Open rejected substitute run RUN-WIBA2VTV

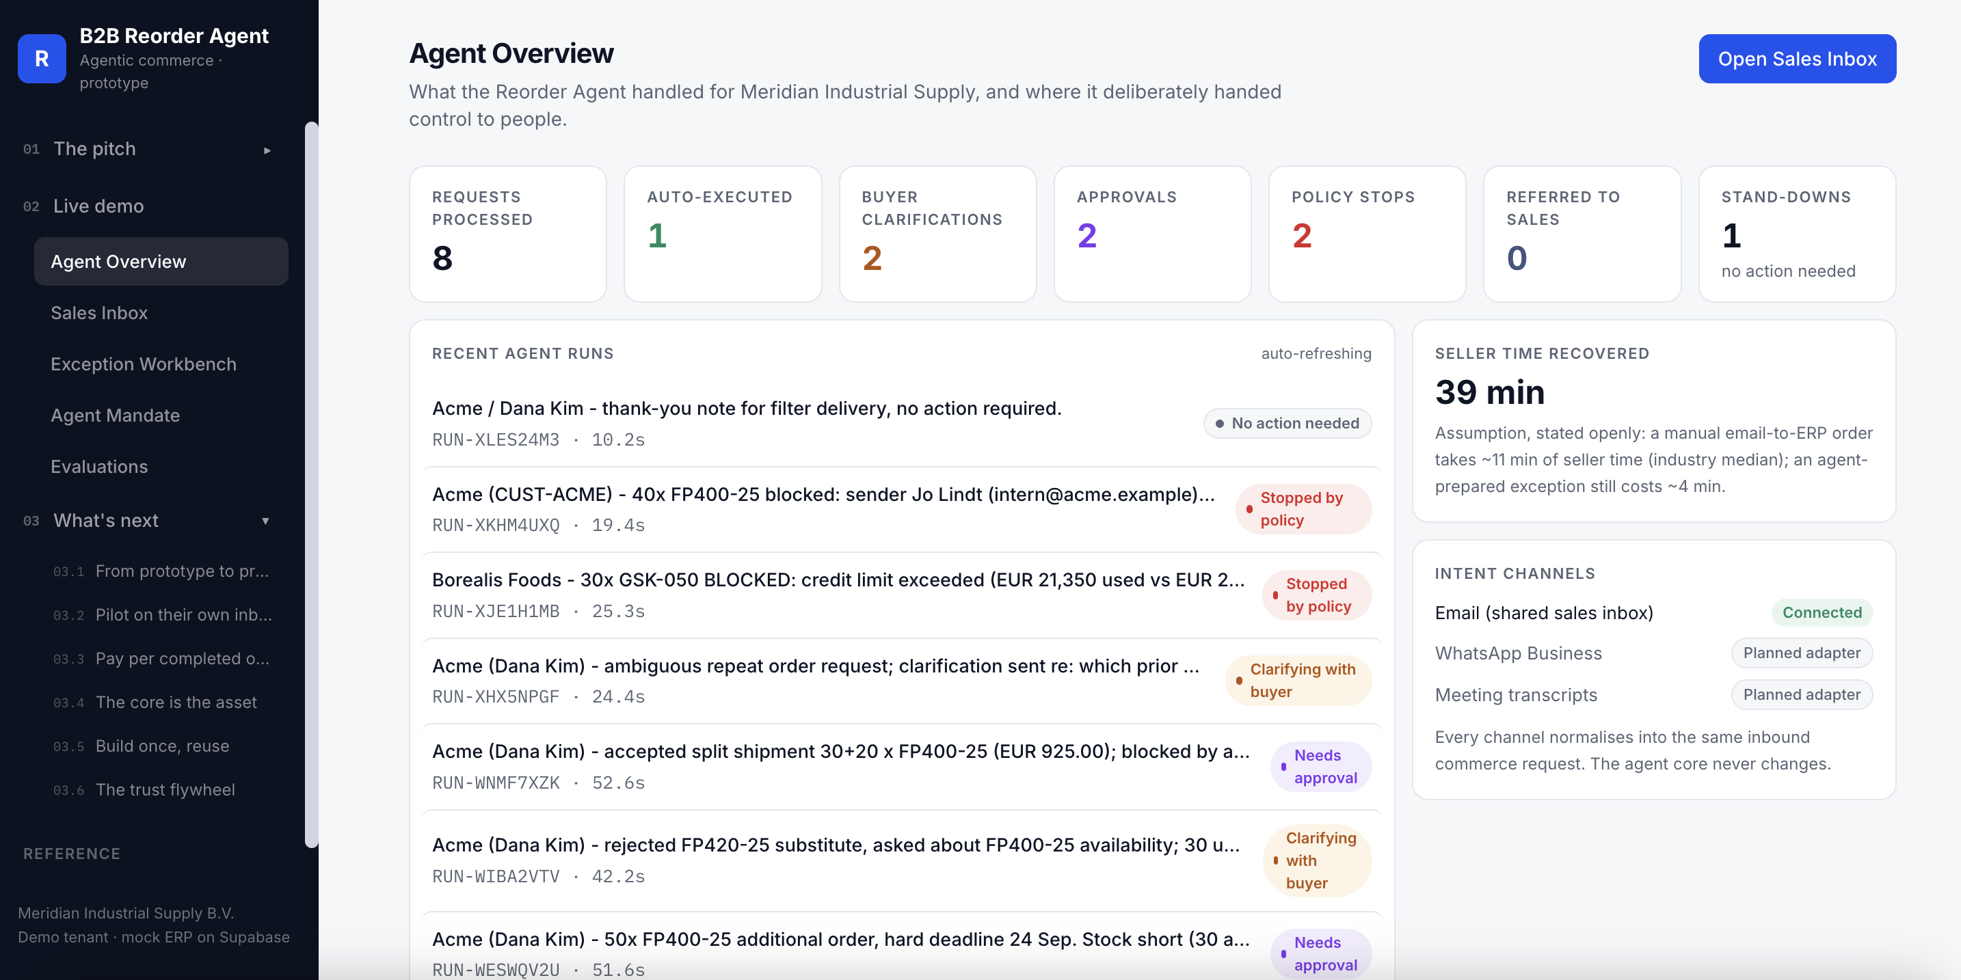[x=901, y=860]
